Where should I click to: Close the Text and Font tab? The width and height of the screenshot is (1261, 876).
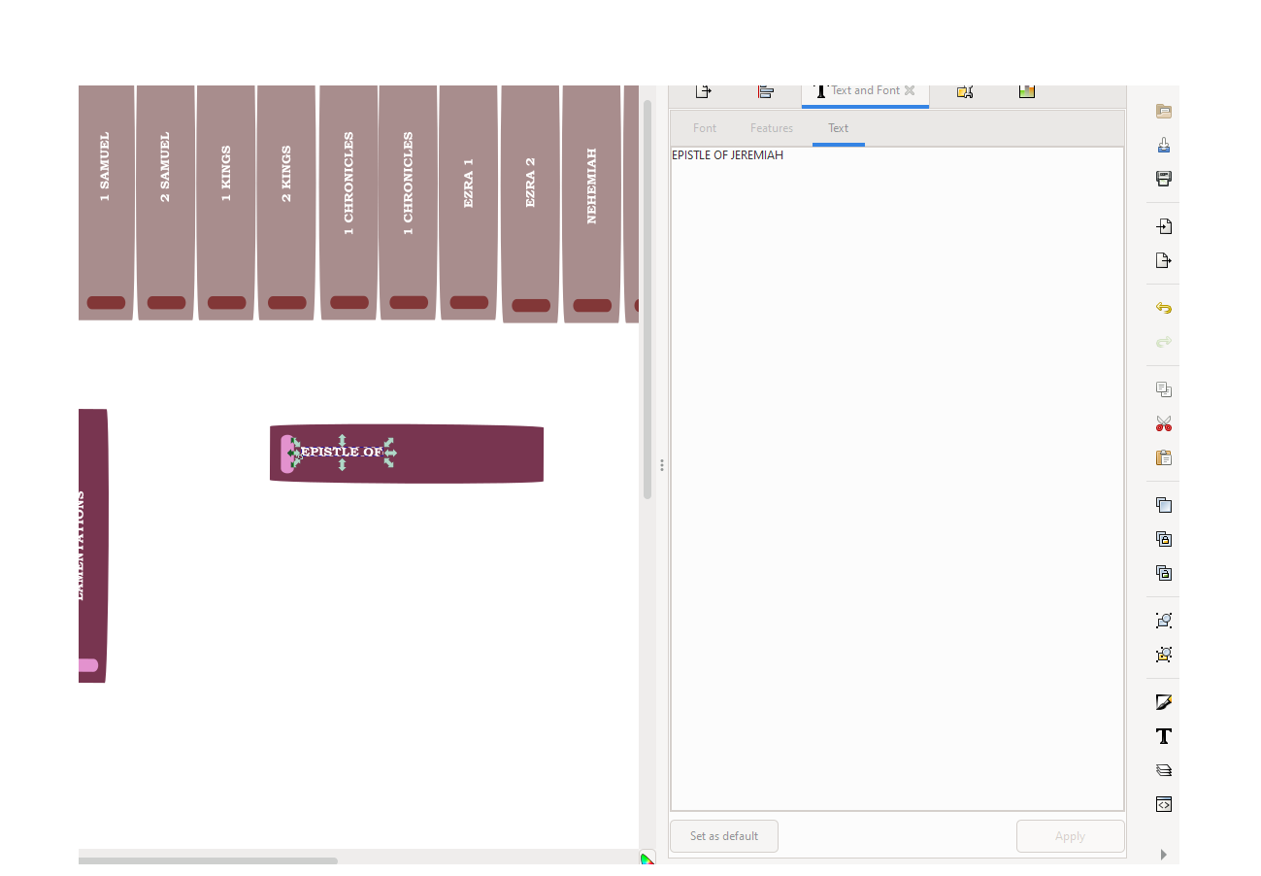(910, 90)
